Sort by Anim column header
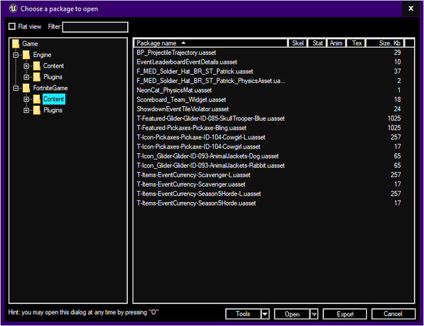This screenshot has height=326, width=424. click(x=336, y=43)
